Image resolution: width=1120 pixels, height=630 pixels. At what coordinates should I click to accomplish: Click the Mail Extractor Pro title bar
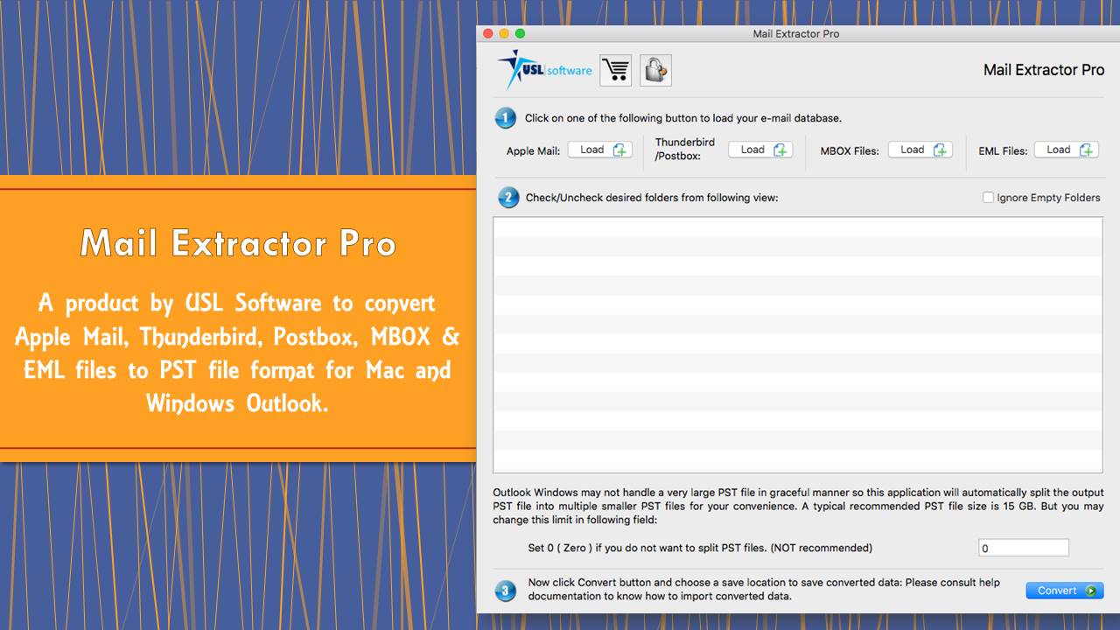click(x=794, y=33)
